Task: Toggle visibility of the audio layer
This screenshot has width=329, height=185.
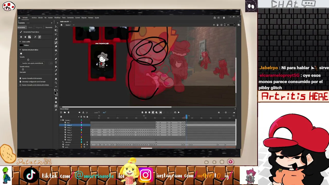Action: tap(84, 147)
